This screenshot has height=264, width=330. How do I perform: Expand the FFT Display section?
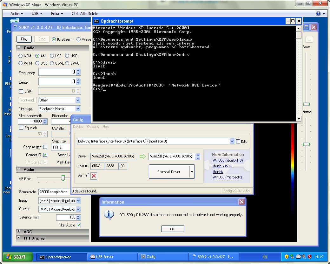(x=18, y=238)
